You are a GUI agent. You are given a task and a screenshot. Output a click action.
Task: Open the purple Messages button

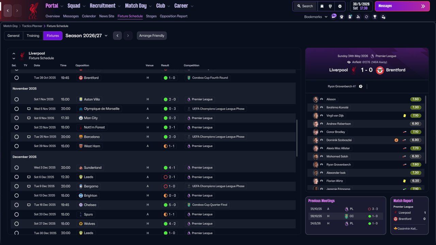(402, 6)
